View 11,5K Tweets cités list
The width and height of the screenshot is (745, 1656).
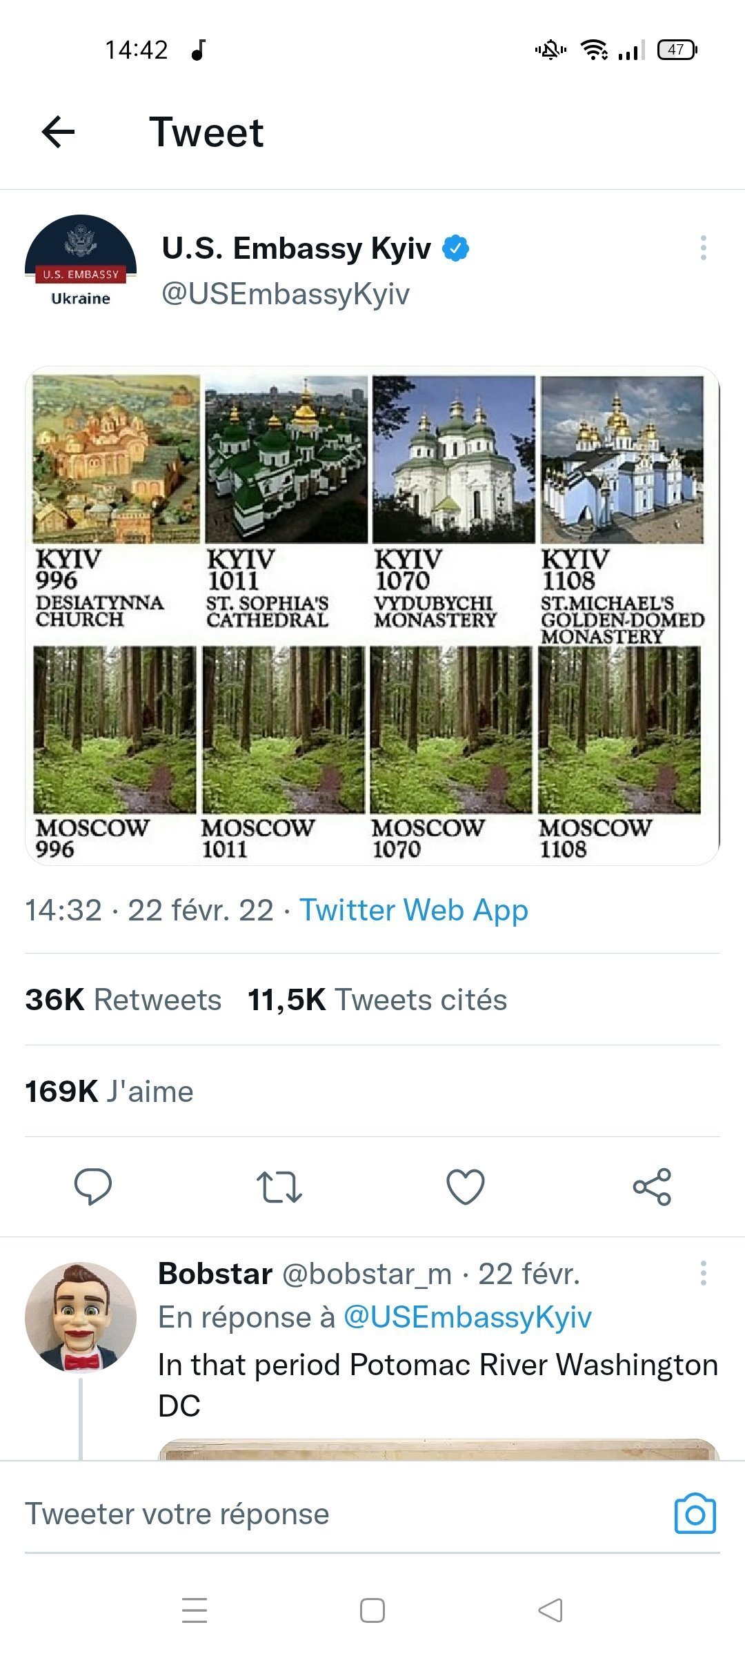pyautogui.click(x=377, y=1000)
